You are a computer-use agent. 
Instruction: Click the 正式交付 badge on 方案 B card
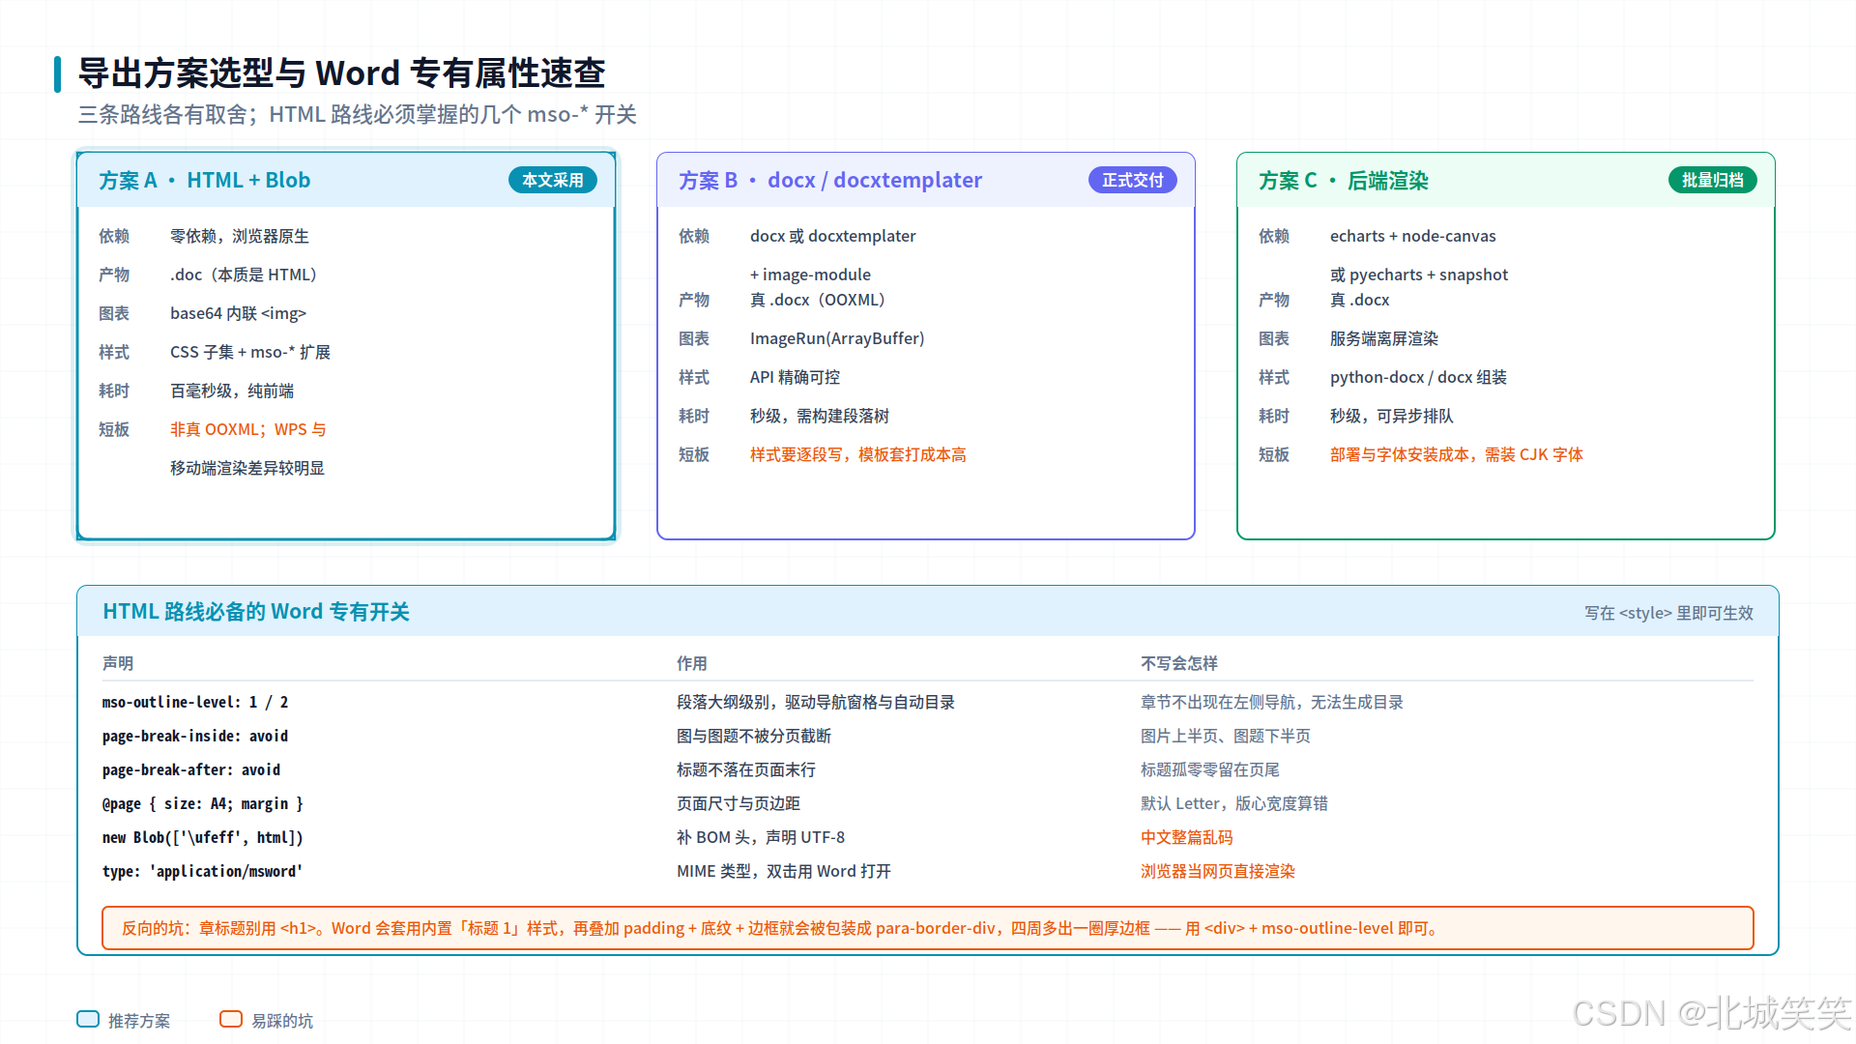pyautogui.click(x=1133, y=180)
